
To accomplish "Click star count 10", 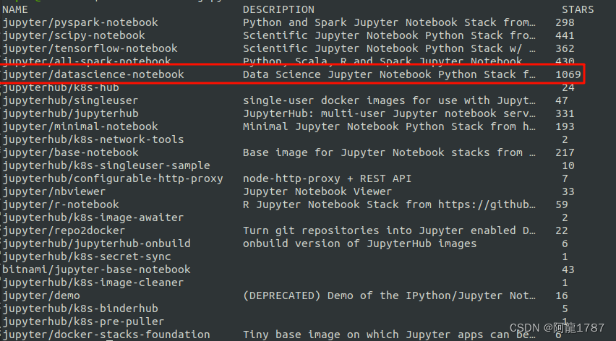I will [x=568, y=165].
